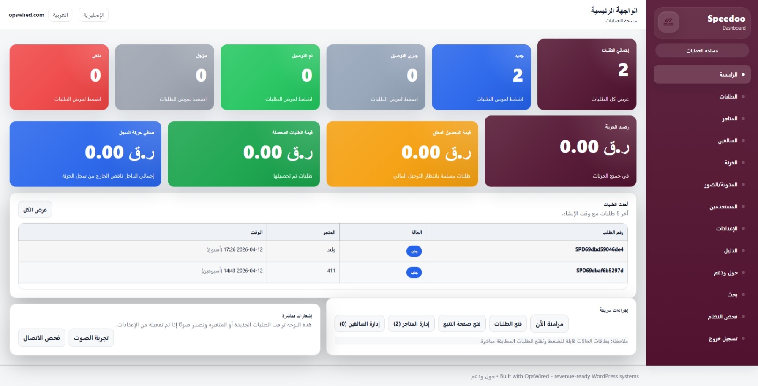This screenshot has height=386, width=758.
Task: Click order number SPD69dbaf6b5297d
Action: click(600, 271)
